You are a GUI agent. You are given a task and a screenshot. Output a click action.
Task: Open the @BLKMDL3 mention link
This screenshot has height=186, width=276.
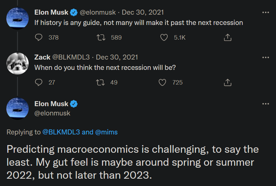pos(61,132)
